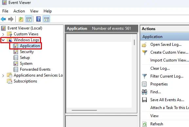Viewport: 189px width, 127px height.
Task: Click the Setup log icon
Action: coord(16,58)
